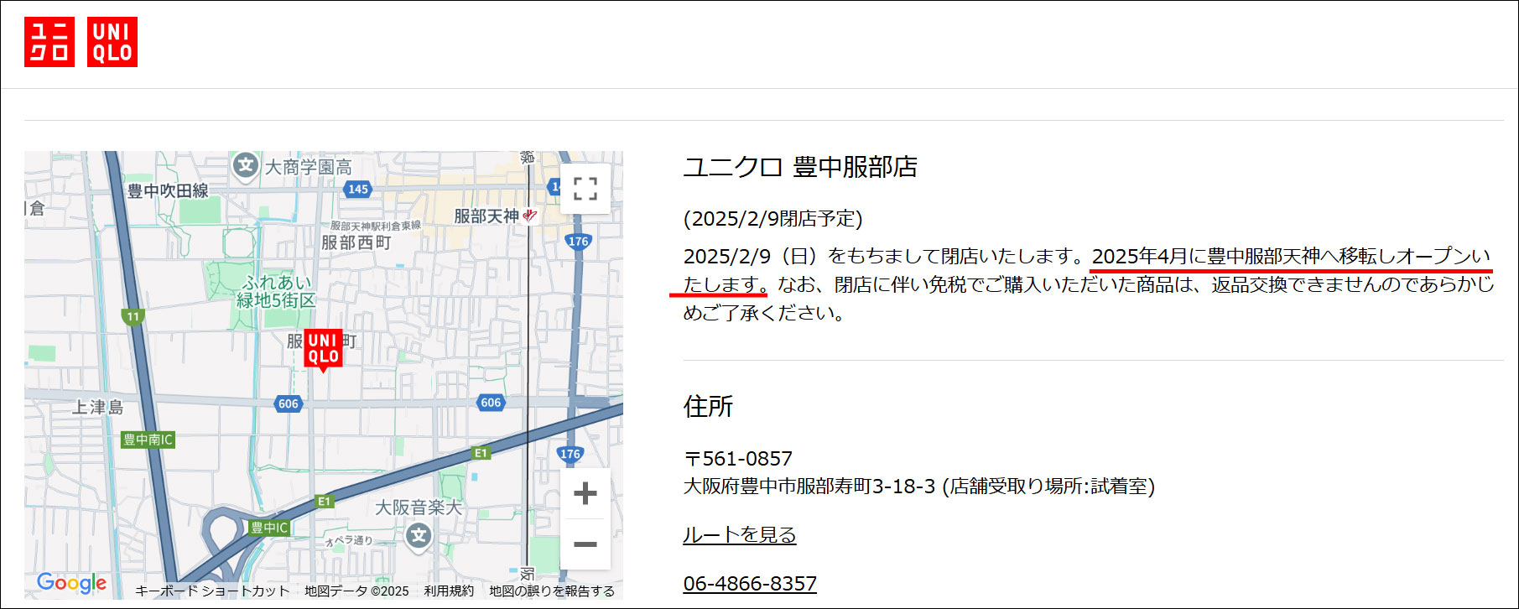Call the store number 06-4866-8357

[x=750, y=583]
